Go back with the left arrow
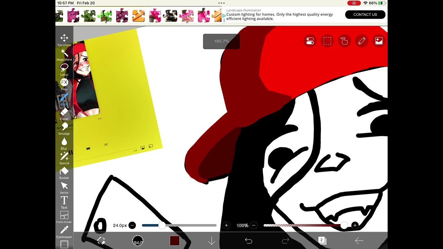The height and width of the screenshot is (249, 443). pos(359,241)
